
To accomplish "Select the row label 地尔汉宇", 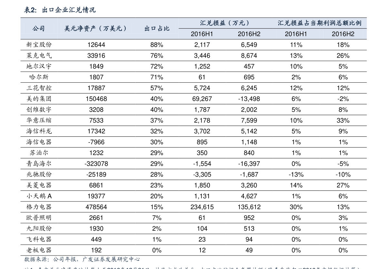I will pos(39,66).
